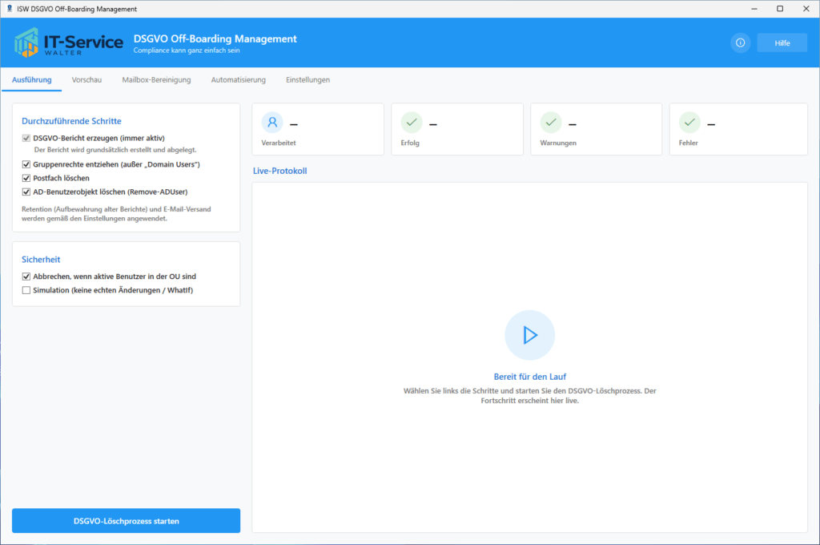Minimize the application window

(754, 8)
